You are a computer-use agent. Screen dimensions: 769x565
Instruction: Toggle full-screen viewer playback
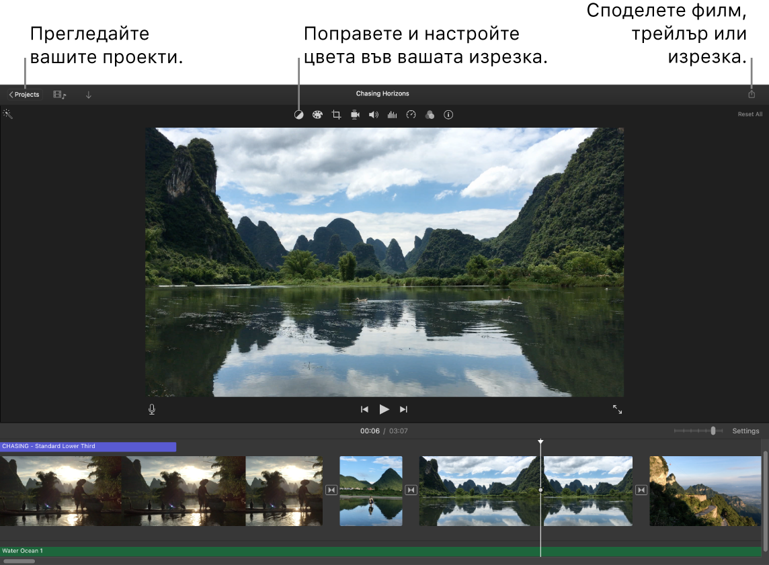tap(617, 409)
